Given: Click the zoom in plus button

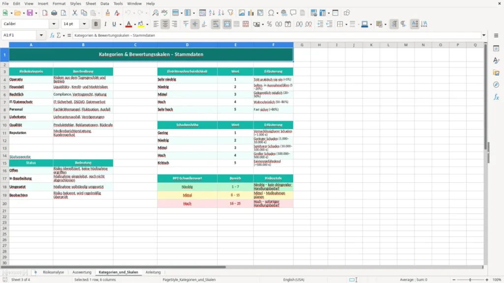Looking at the screenshot, I should coord(487,280).
